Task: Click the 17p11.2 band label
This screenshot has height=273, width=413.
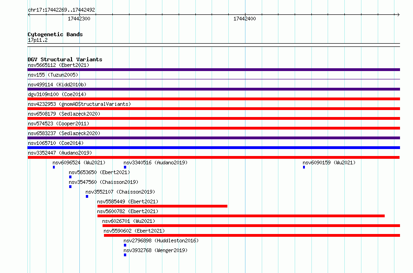Action: pos(38,40)
